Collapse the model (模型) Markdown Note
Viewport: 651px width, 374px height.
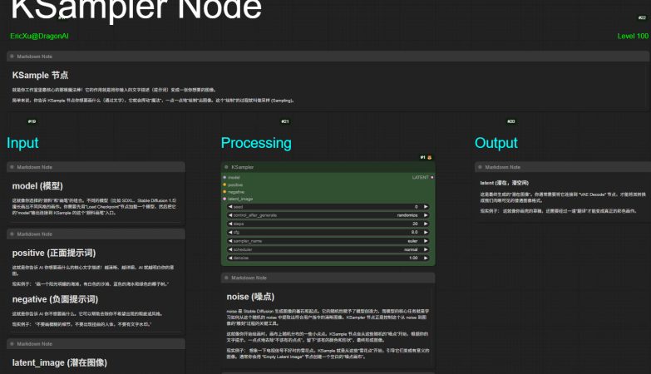[12, 166]
